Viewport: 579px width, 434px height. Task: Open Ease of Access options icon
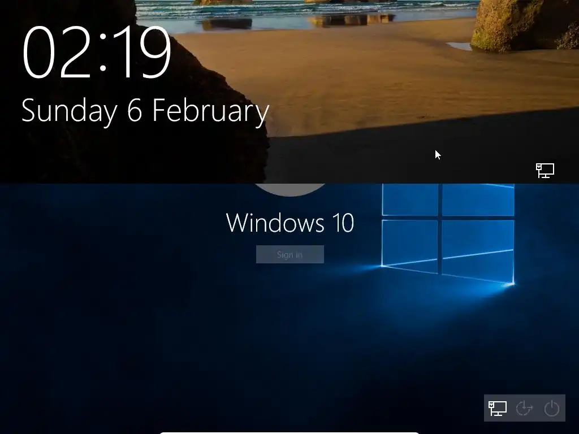pos(524,409)
